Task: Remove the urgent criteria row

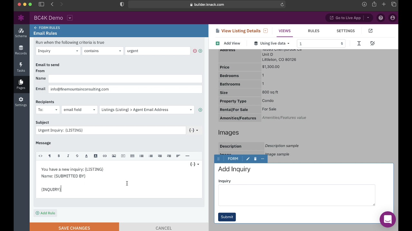Action: coord(195,51)
